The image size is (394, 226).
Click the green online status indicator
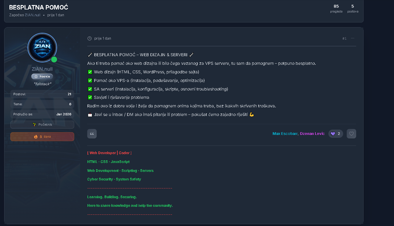[x=54, y=59]
